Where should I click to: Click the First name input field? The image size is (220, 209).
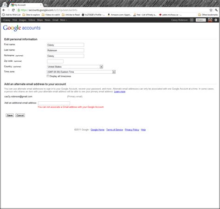(65, 45)
